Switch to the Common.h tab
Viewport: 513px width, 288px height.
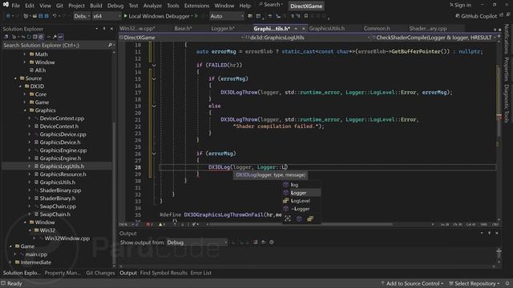[377, 29]
